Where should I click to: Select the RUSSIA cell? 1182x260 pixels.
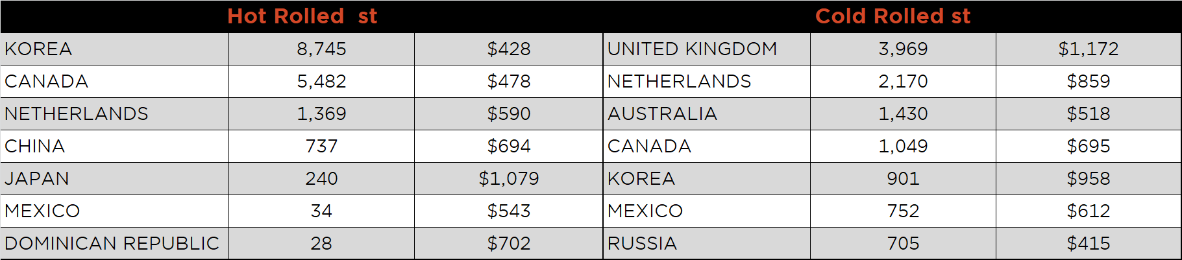707,243
